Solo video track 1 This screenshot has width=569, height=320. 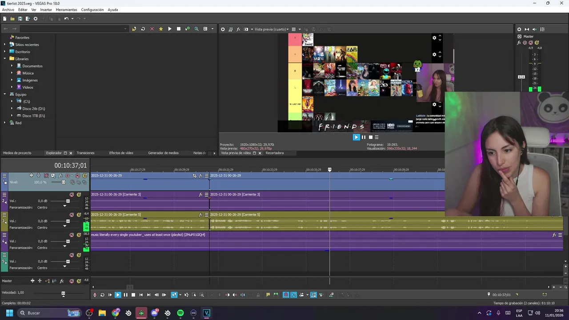[84, 176]
